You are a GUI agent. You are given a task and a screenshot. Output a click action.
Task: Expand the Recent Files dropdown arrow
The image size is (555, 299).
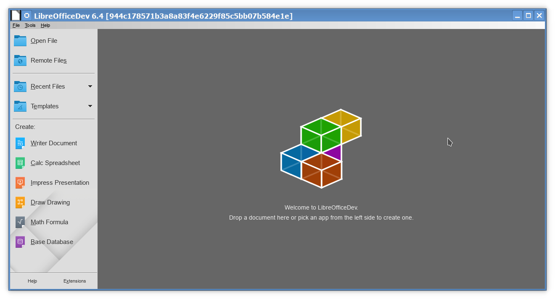tap(90, 87)
